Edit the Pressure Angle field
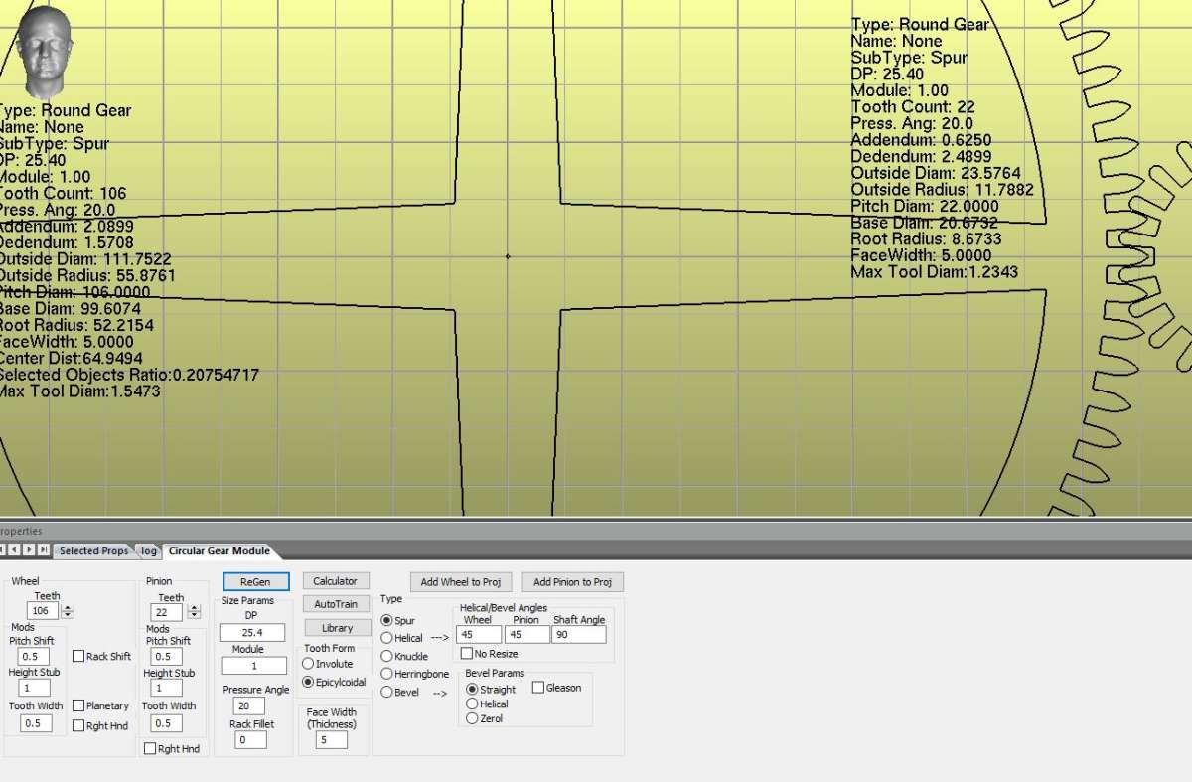This screenshot has width=1192, height=782. point(249,705)
